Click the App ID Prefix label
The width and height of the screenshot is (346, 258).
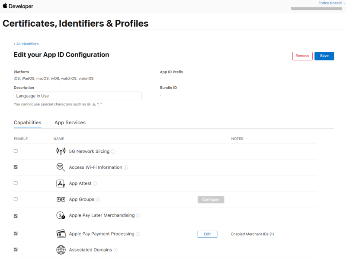click(171, 72)
